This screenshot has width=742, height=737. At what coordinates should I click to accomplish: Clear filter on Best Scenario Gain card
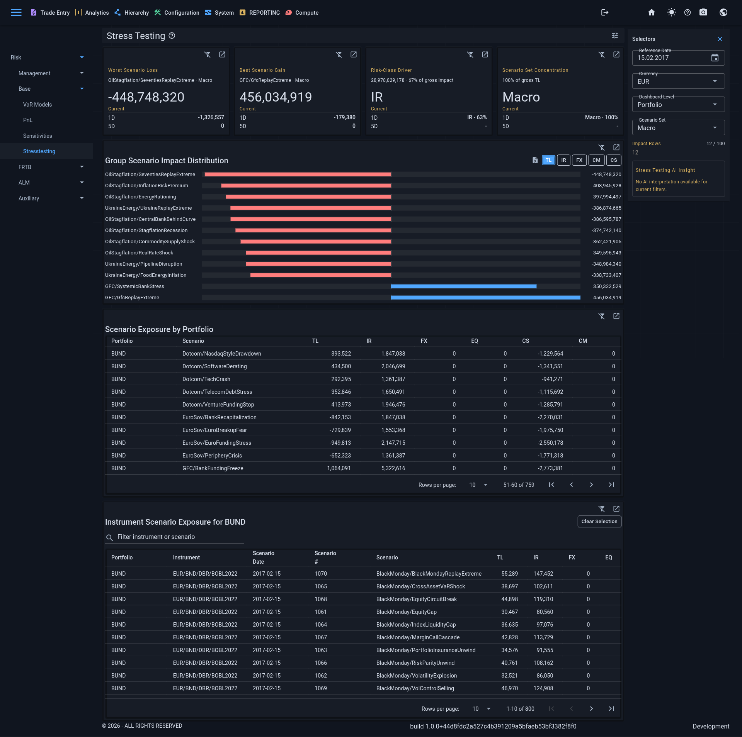coord(339,54)
